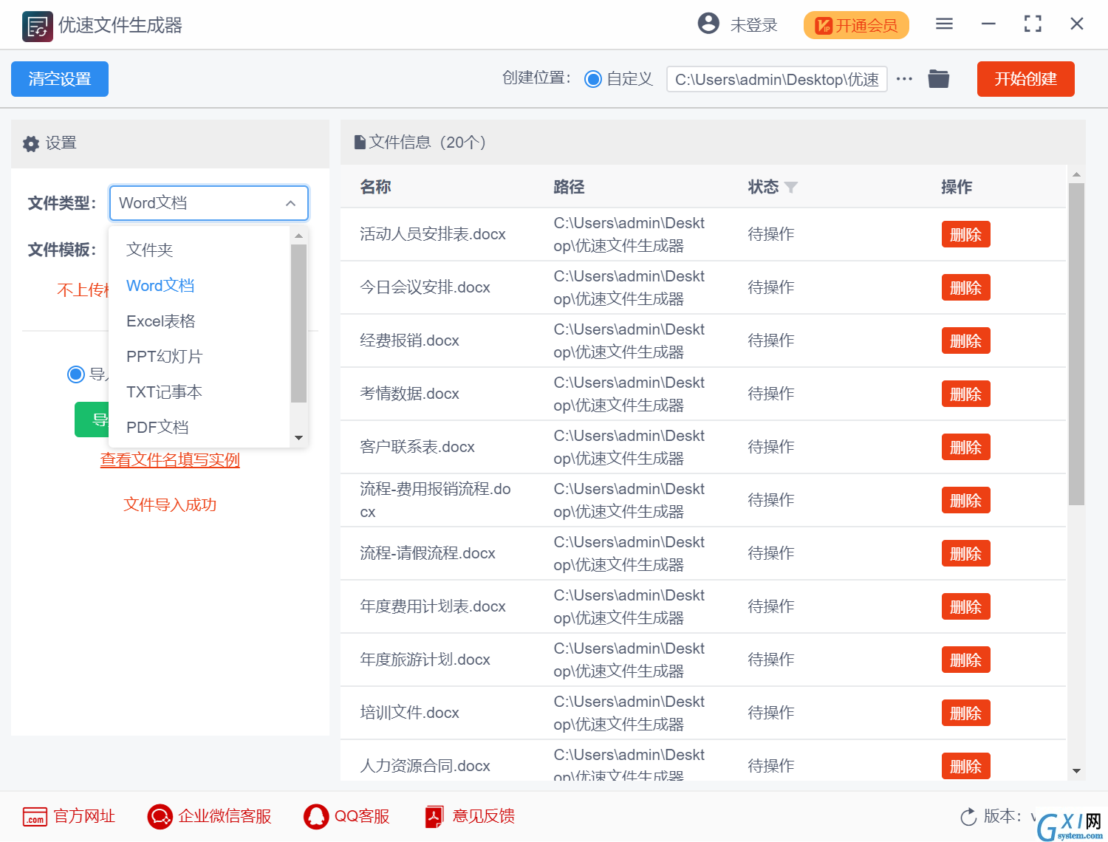Click the 意见反馈 link
The image size is (1108, 842).
pyautogui.click(x=483, y=816)
